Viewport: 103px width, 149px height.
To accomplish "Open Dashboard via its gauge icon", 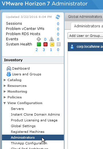I will [x=9, y=68].
